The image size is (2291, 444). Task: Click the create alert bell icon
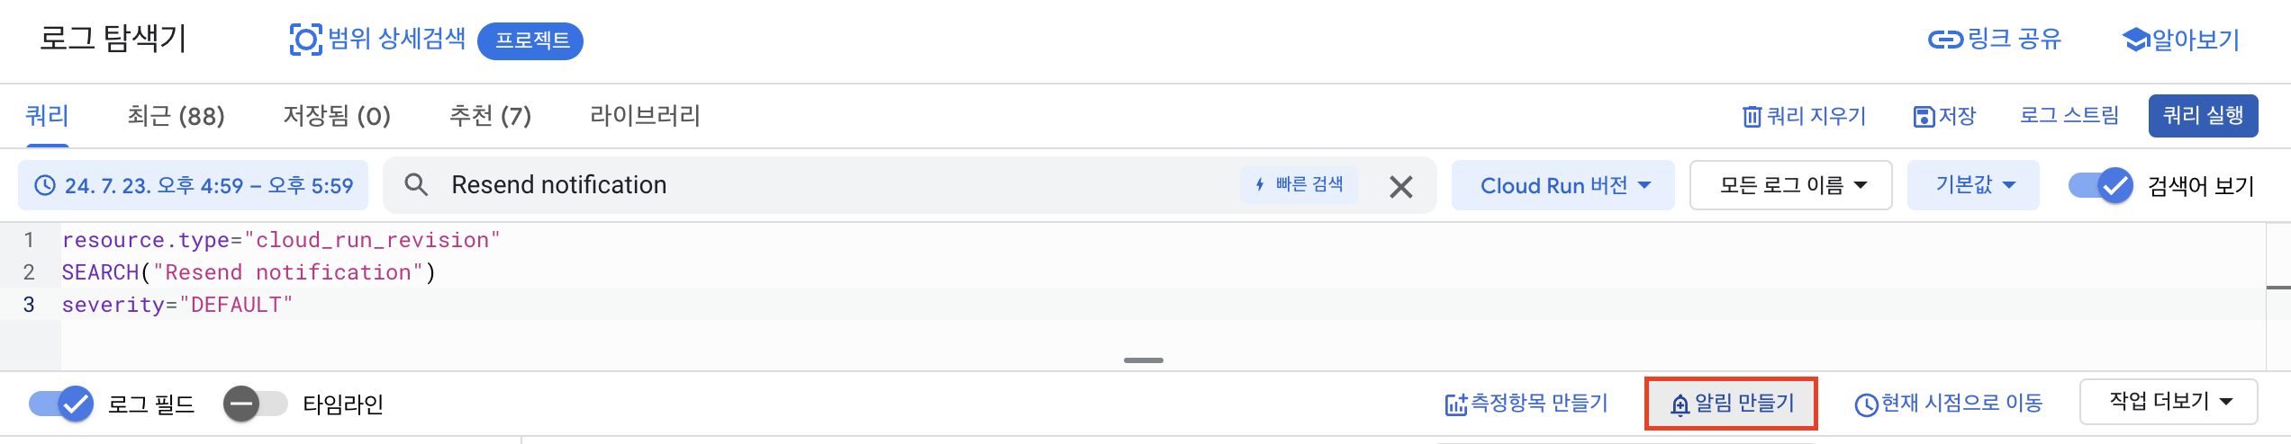pos(1680,404)
